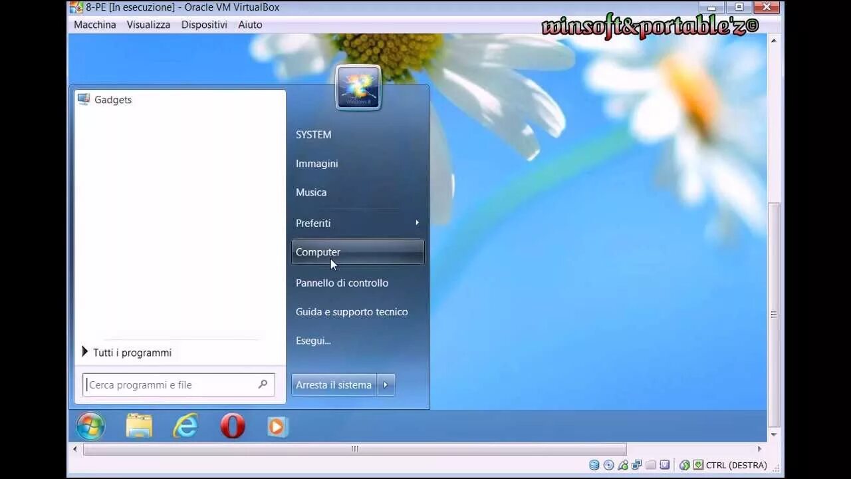Click the Windows Start orb button
The image size is (851, 479).
90,426
